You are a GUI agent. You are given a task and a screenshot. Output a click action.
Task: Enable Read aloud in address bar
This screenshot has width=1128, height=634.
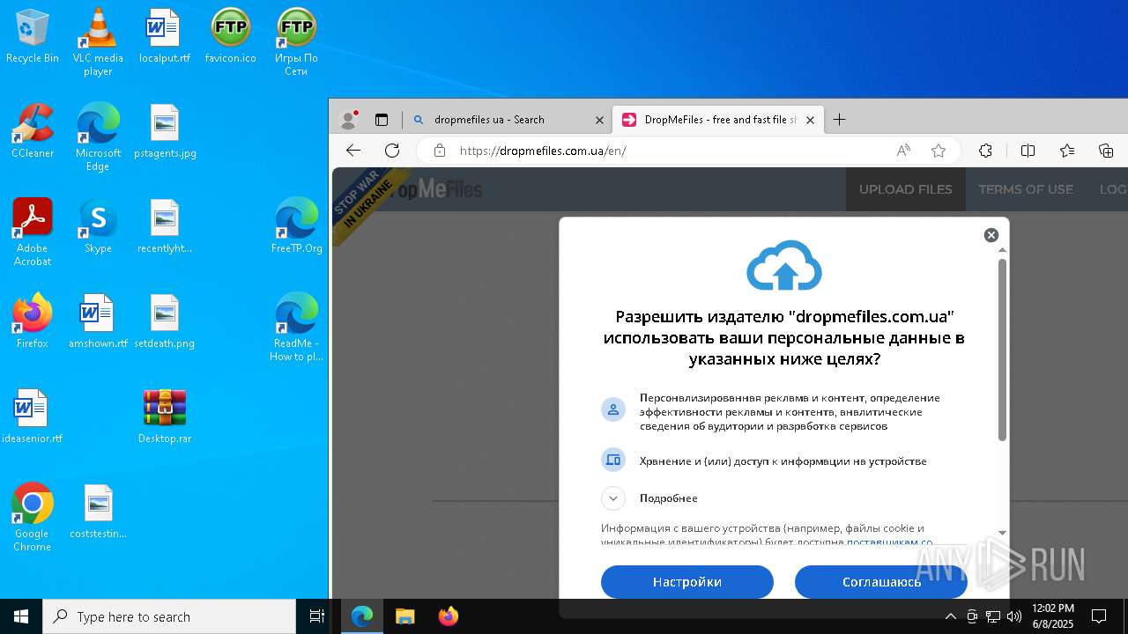click(x=903, y=151)
